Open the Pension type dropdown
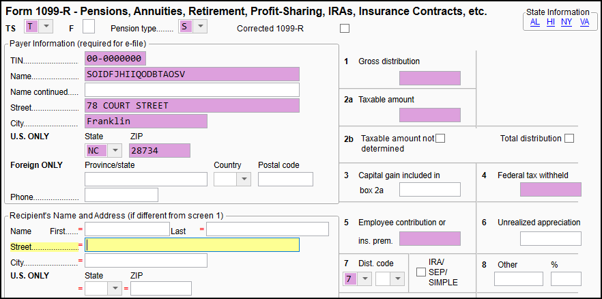 point(199,27)
